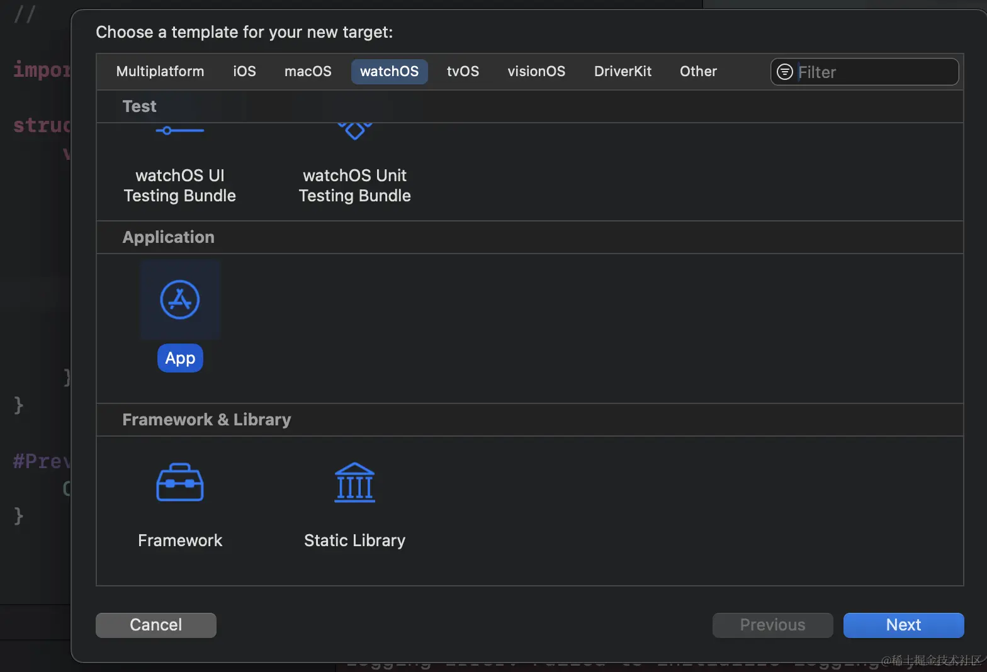Click the Static Library label text
This screenshot has height=672, width=987.
(354, 540)
